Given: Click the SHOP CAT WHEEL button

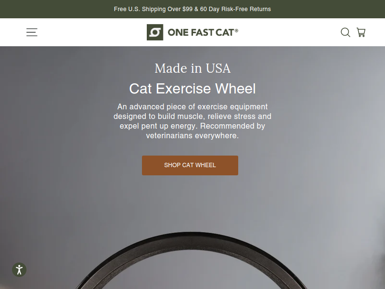Looking at the screenshot, I should (x=190, y=165).
